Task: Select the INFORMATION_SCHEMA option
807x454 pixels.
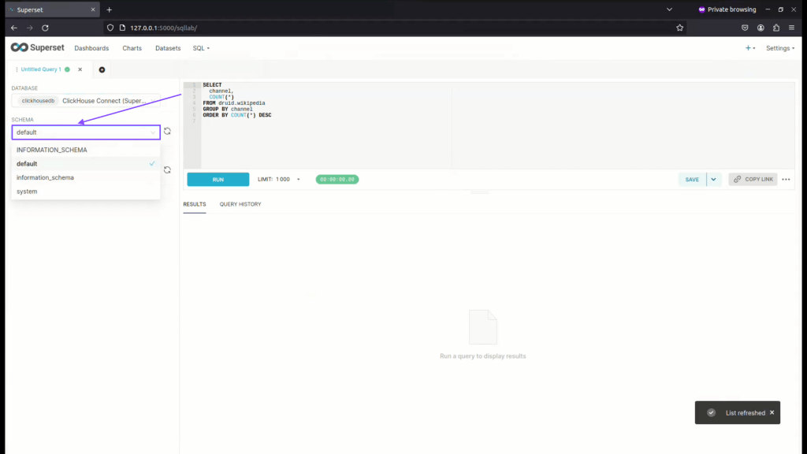Action: tap(52, 150)
